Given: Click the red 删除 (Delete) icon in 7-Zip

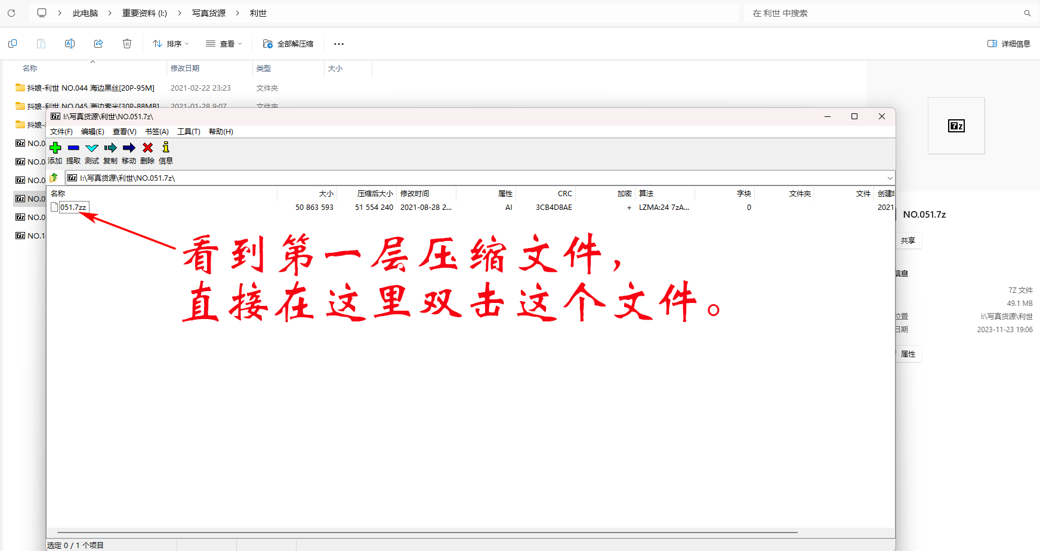Looking at the screenshot, I should tap(147, 148).
